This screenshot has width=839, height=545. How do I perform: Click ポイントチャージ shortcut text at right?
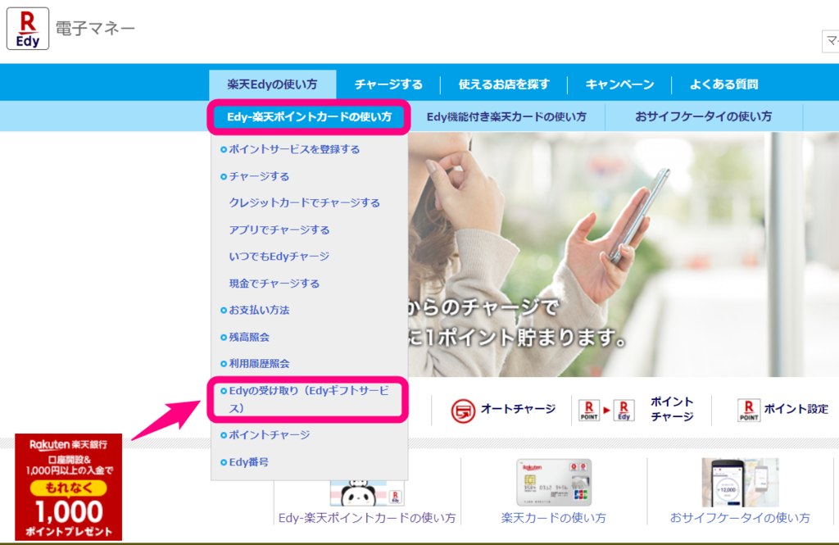pos(672,409)
